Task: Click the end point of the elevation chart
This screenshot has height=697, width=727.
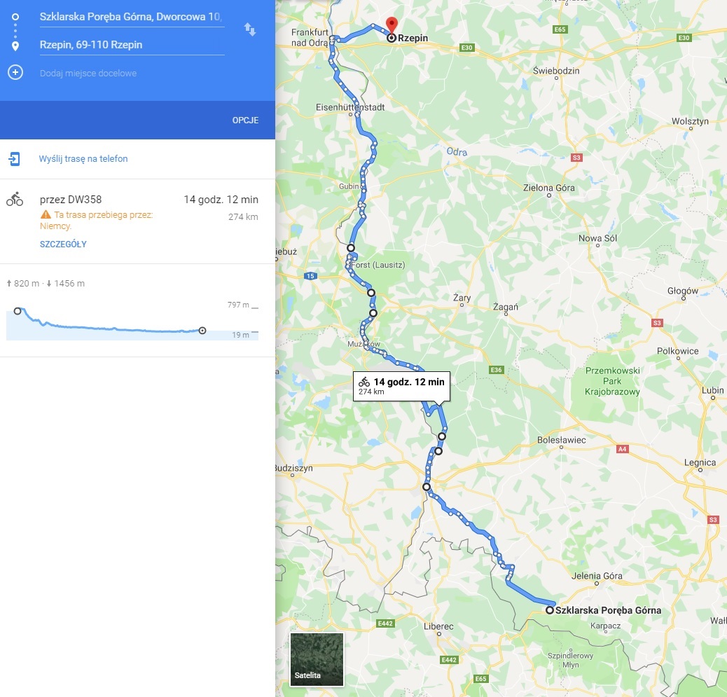Action: 202,331
